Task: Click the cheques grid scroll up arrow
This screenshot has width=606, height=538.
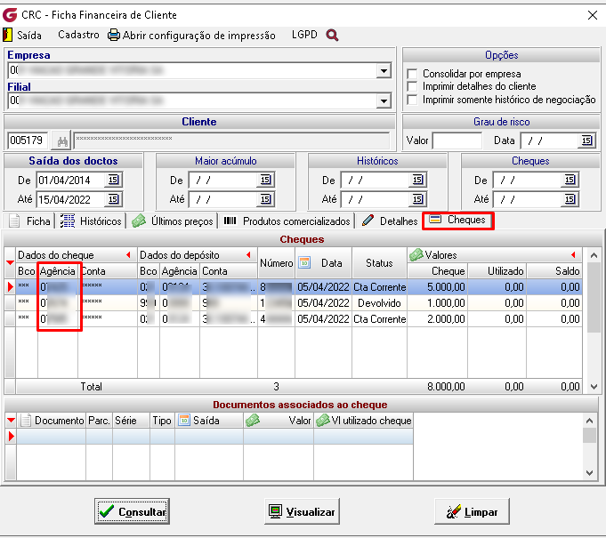Action: [594, 255]
